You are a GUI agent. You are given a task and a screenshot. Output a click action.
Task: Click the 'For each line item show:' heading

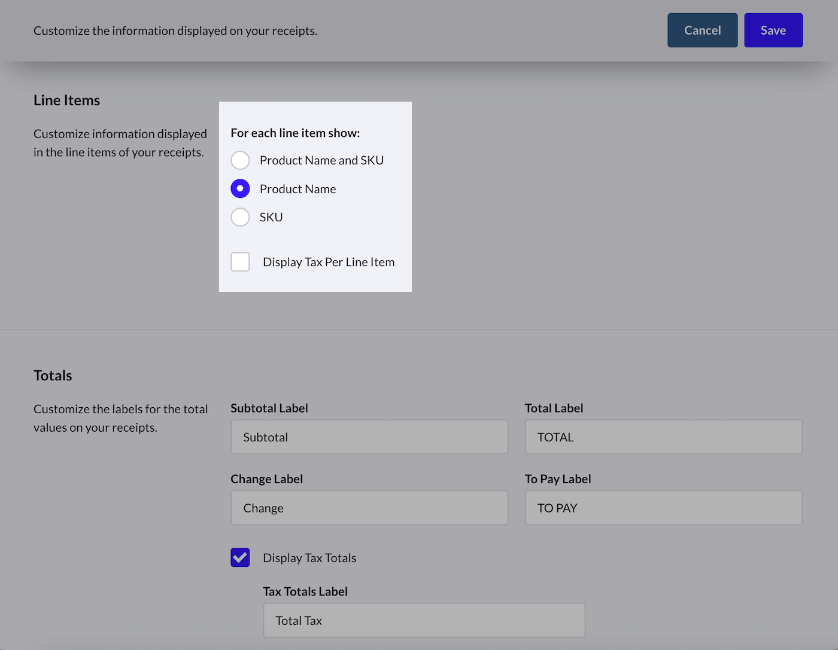295,133
